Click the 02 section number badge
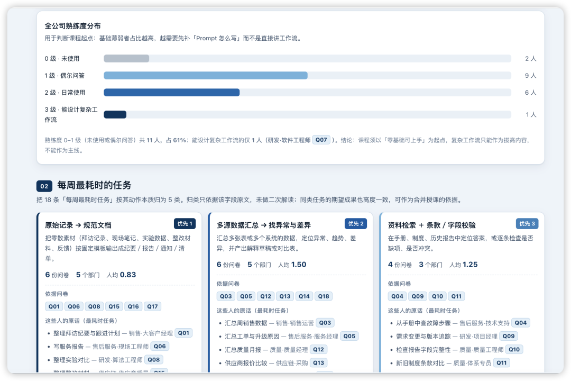 click(44, 186)
